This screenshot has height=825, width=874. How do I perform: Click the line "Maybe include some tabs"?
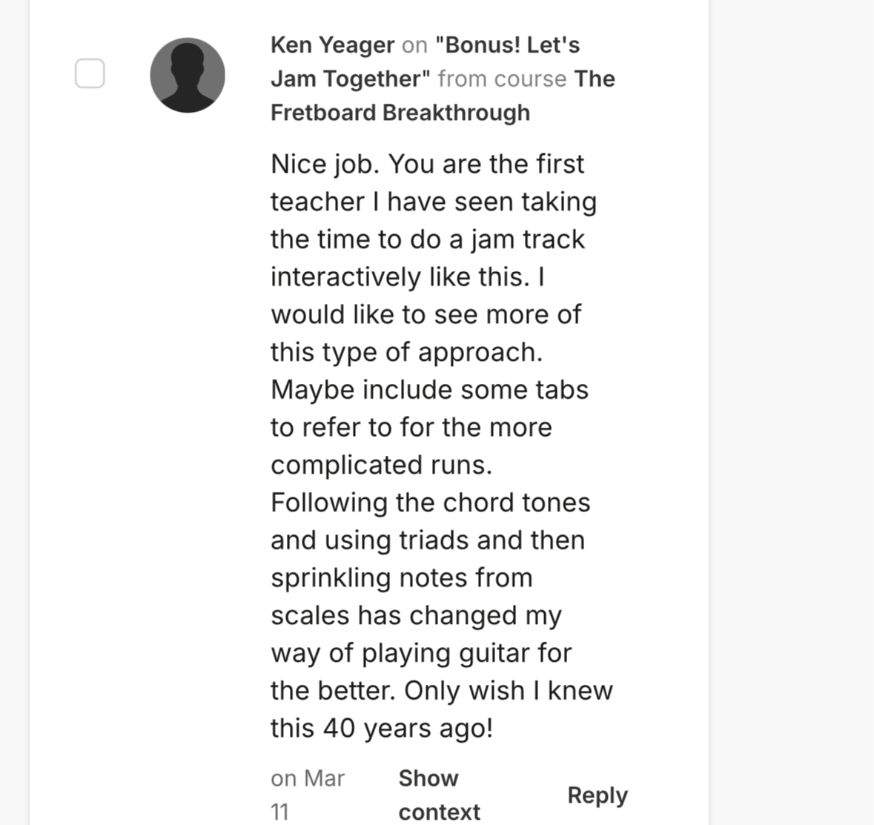pyautogui.click(x=429, y=390)
